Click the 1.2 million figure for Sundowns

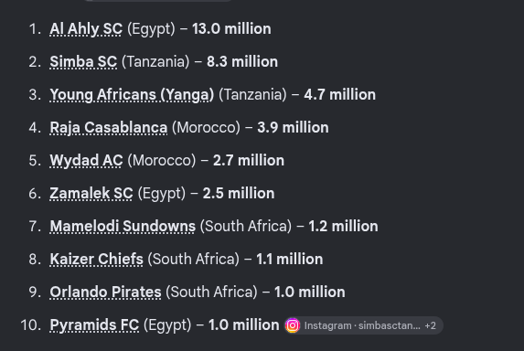tap(343, 227)
